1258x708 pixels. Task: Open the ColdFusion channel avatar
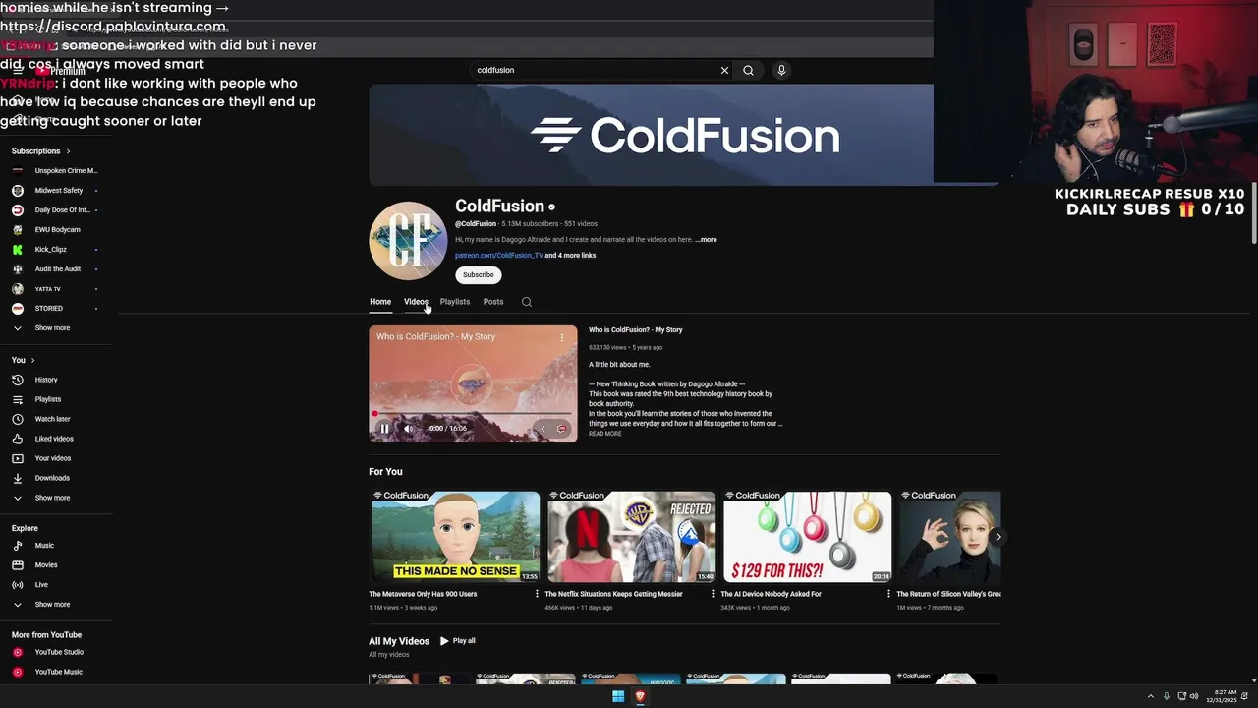pyautogui.click(x=408, y=241)
